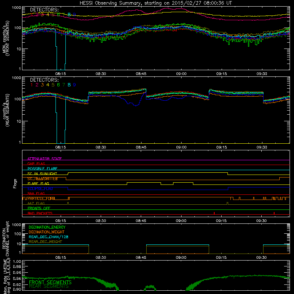294x294 pixels.
Task: Click the 09:00 tick label under the front segments plot
Action: pos(181,74)
